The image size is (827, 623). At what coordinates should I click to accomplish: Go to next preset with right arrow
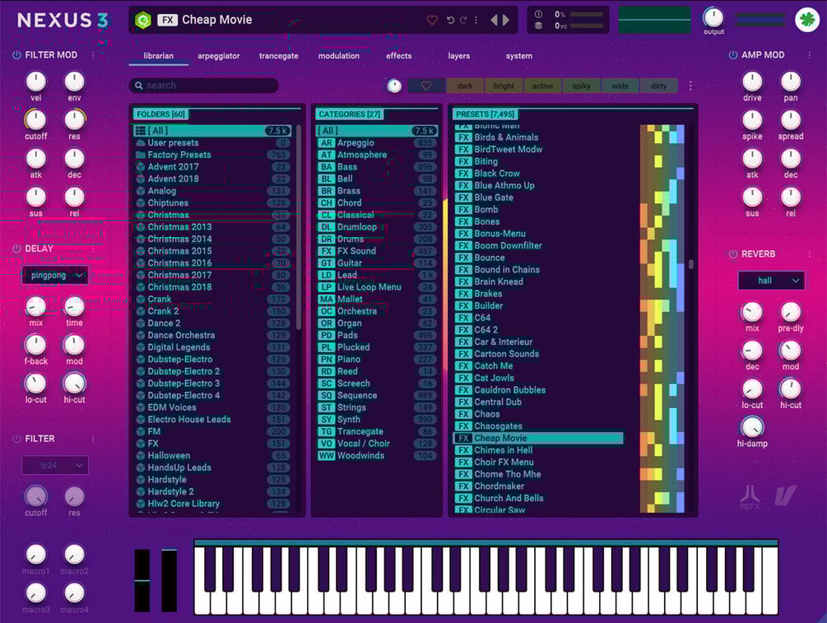(x=506, y=20)
